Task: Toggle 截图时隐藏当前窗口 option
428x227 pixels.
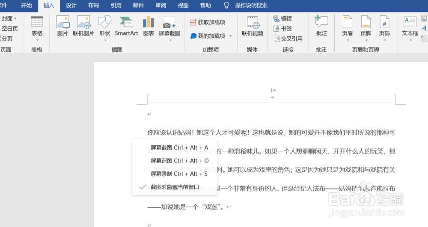Action: (175, 187)
